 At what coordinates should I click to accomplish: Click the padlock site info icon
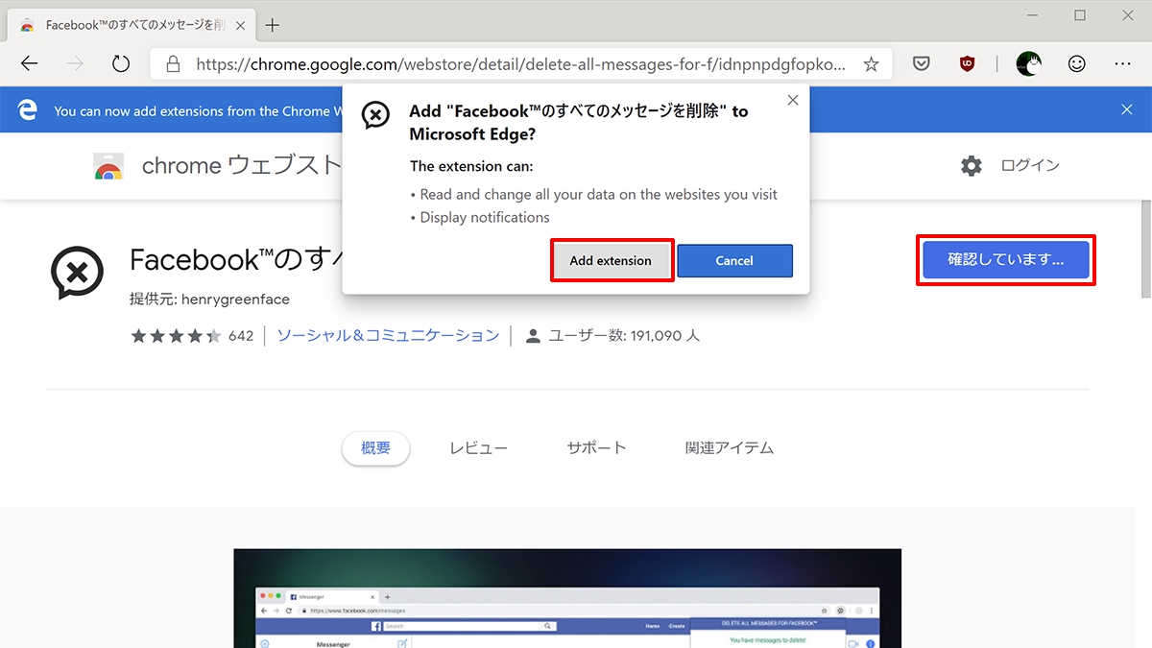(173, 64)
